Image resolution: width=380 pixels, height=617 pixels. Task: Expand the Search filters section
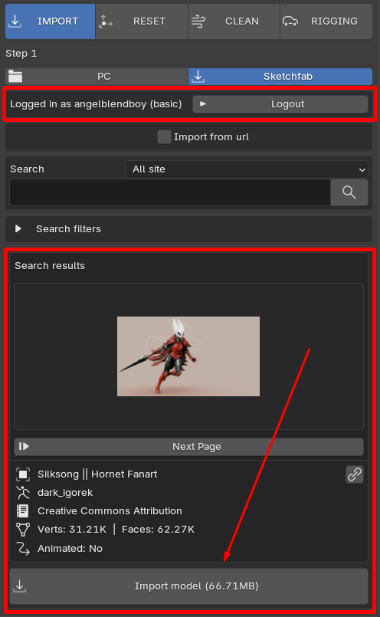(x=188, y=229)
